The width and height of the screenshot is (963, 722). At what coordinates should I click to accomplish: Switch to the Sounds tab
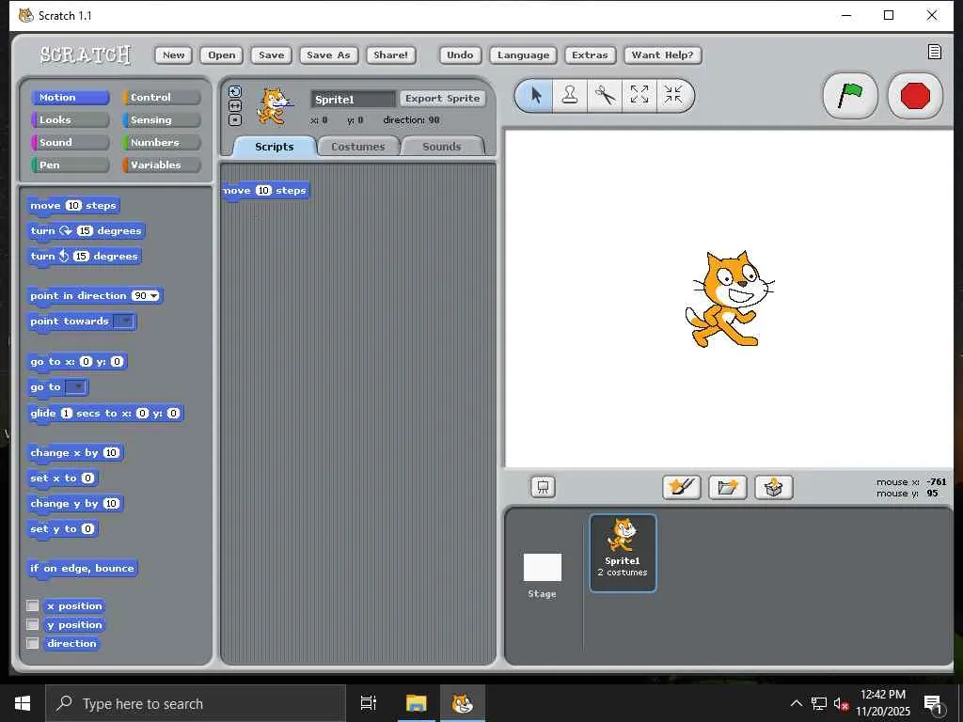[x=442, y=146]
